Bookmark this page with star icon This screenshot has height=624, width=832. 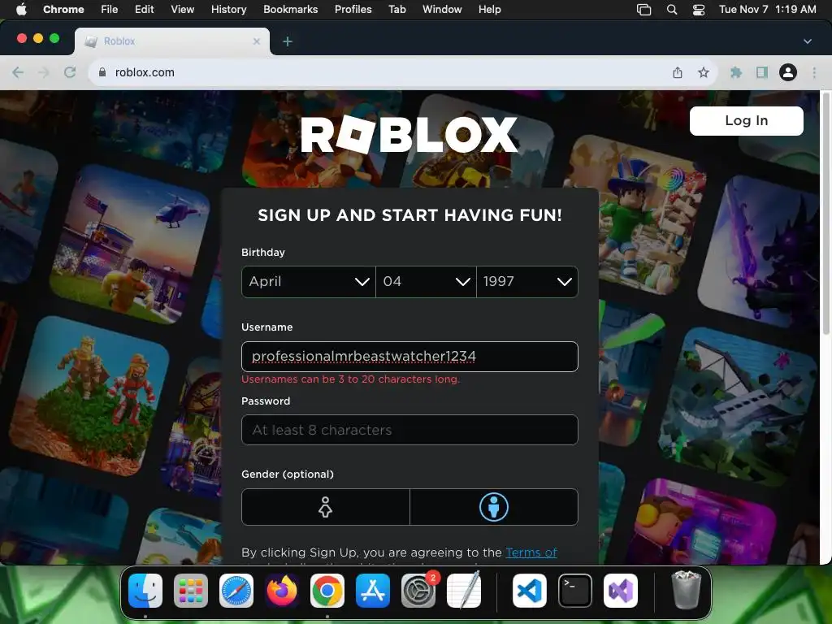(x=704, y=72)
